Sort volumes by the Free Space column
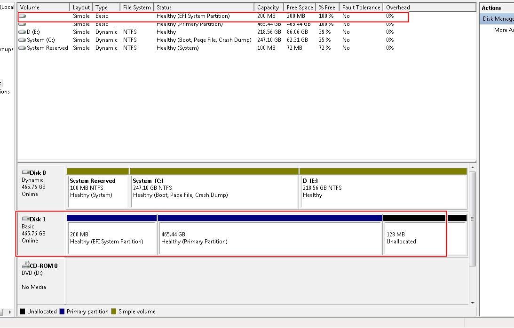Screen dimensions: 514x328 coord(300,7)
